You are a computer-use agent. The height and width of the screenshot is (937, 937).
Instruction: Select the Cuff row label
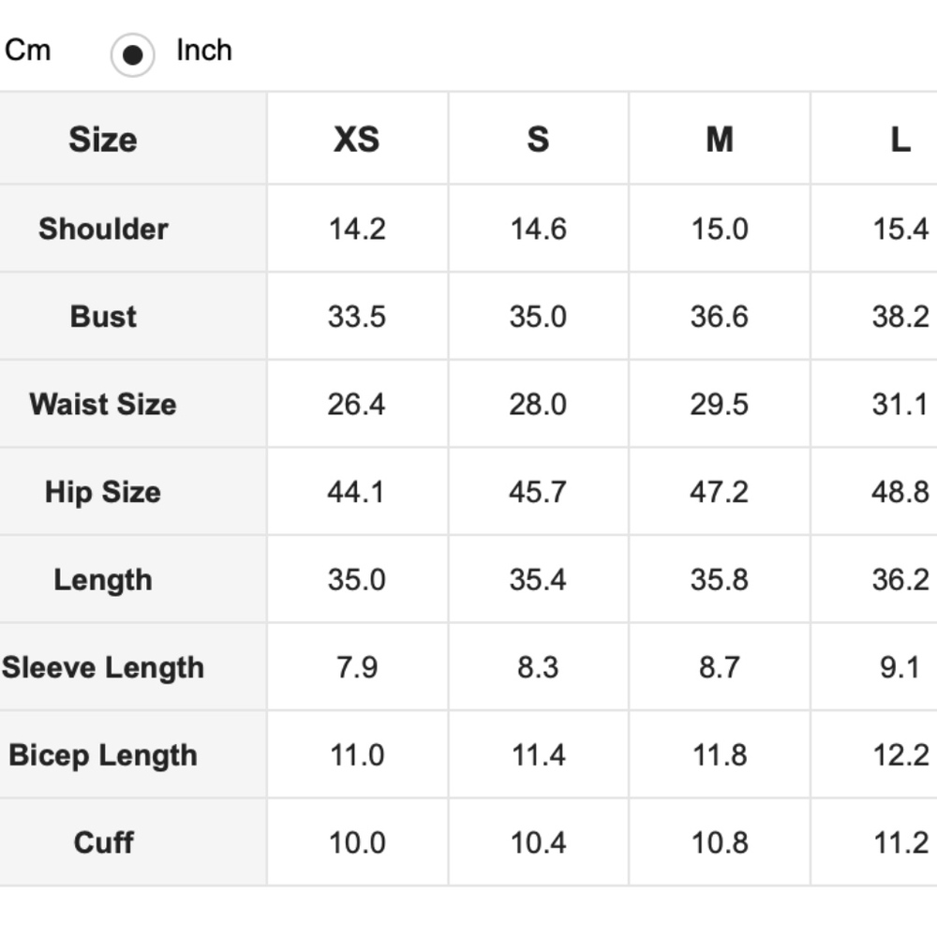point(103,842)
